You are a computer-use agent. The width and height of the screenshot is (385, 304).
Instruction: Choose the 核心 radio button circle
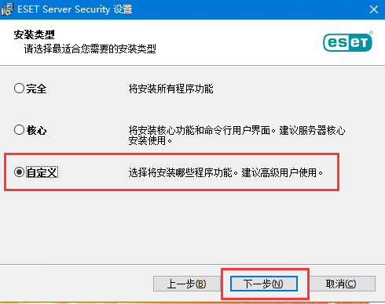(19, 130)
